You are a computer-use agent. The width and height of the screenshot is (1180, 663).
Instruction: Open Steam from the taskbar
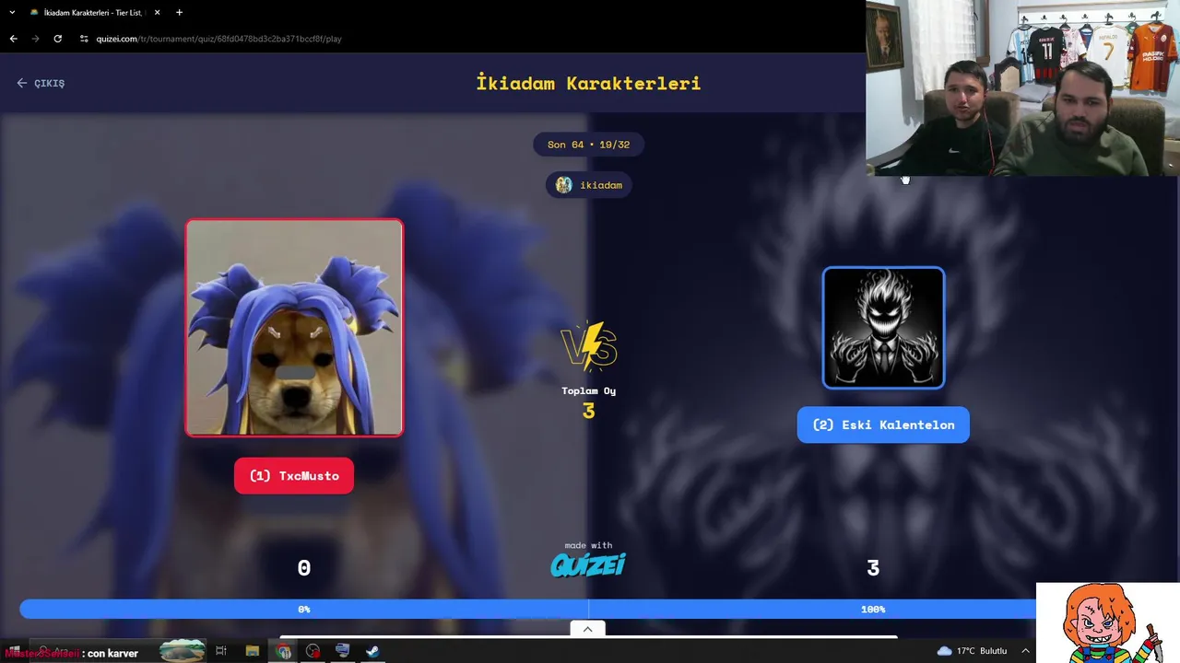[372, 651]
